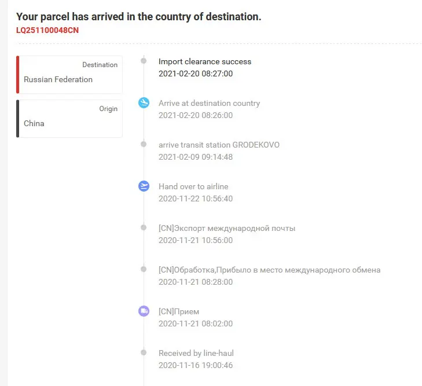The width and height of the screenshot is (422, 386).
Task: Click the airline handover plane icon
Action: 144,186
